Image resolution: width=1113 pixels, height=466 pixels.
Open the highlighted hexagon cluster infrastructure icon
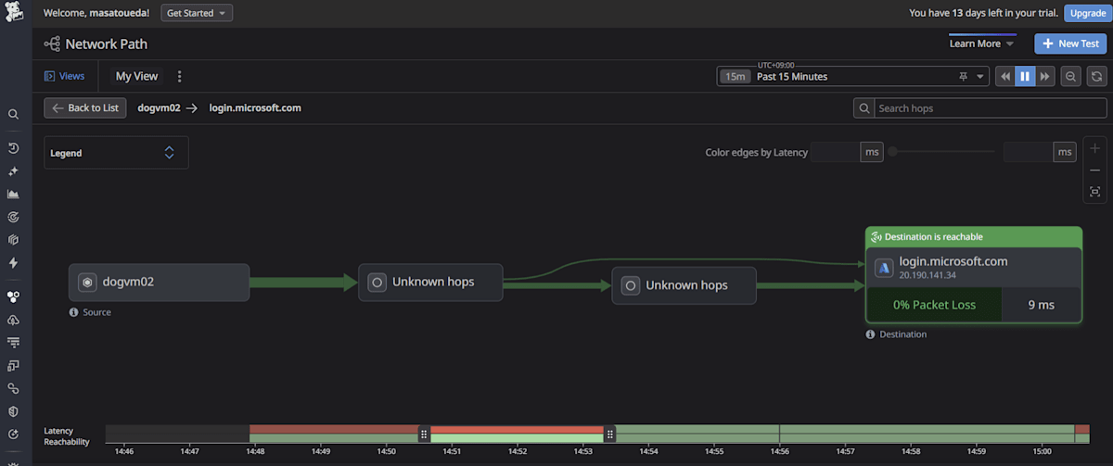tap(14, 296)
